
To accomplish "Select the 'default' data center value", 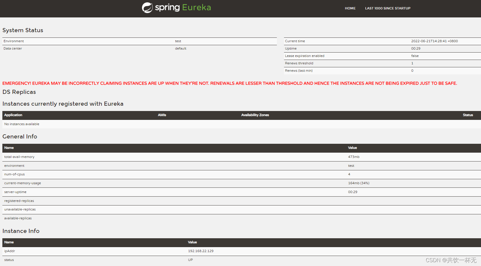I will click(x=180, y=48).
